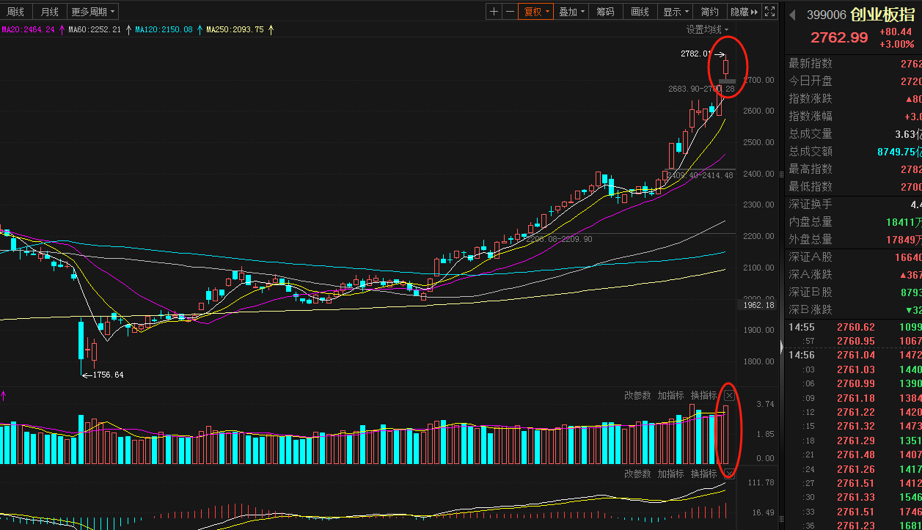Viewport: 922px width, 530px height.
Task: Switch to weekly 周线 period
Action: click(15, 11)
